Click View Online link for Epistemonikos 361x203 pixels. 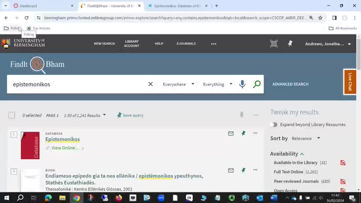[x=65, y=148]
